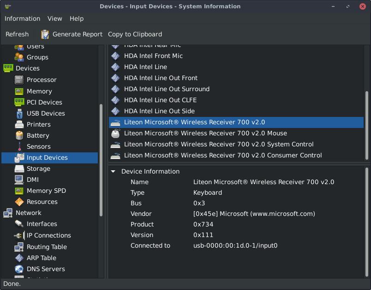The image size is (371, 290).
Task: Click the Memory module icon
Action: 19,91
